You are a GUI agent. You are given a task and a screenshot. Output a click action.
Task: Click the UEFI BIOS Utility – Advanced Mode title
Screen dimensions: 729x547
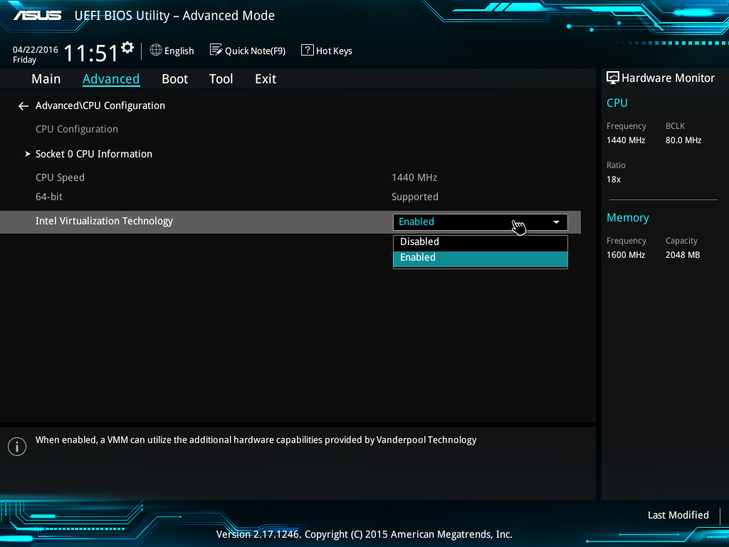coord(174,16)
